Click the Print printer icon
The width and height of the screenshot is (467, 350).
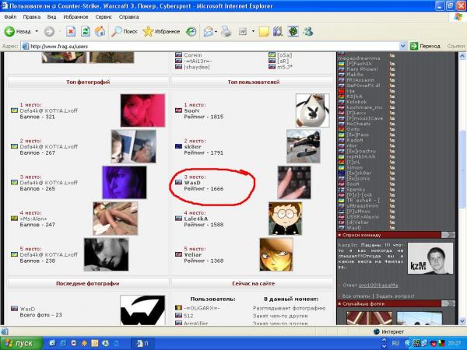tap(226, 31)
